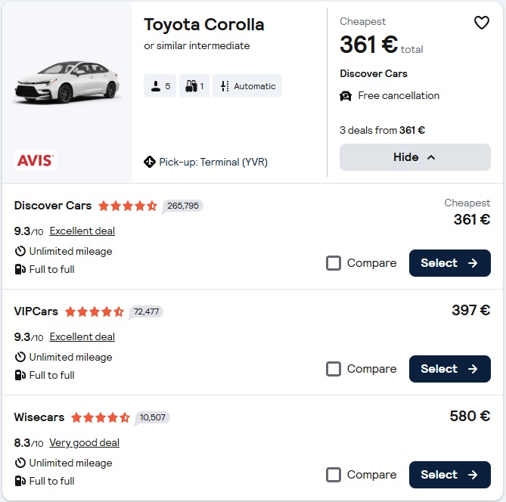Viewport: 506px width, 502px height.
Task: Select the 580 € Wisecars deal
Action: 450,475
